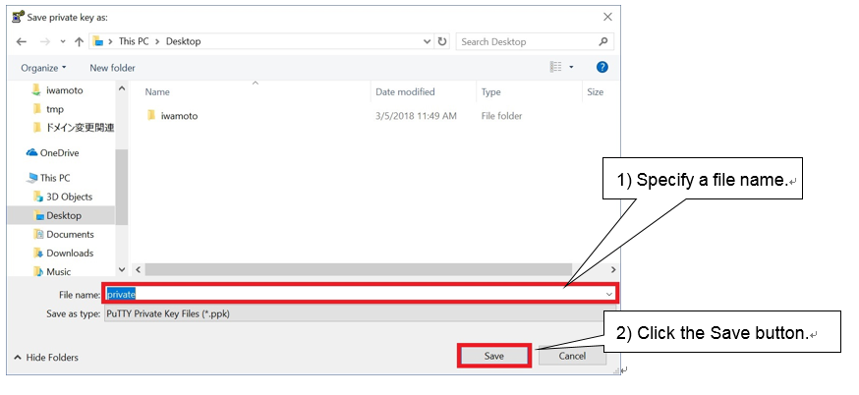Click the search magnifier icon
859x395 pixels.
[x=602, y=41]
